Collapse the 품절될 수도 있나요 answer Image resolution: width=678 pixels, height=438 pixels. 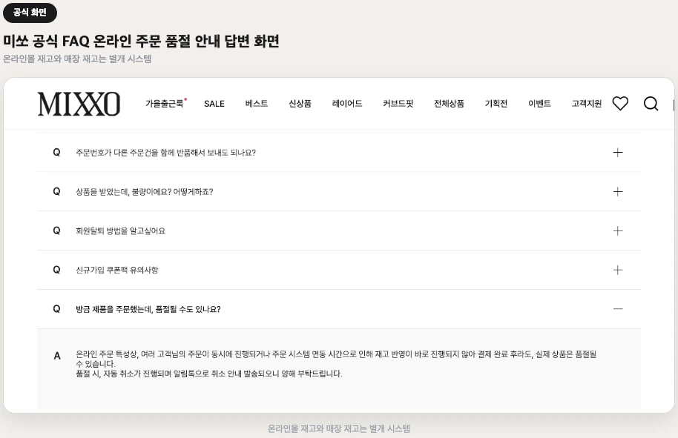618,309
